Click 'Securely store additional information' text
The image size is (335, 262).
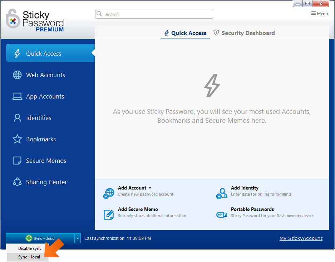(x=152, y=216)
